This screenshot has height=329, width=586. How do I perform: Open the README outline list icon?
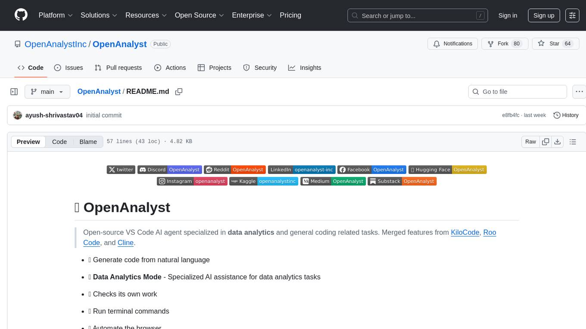tap(573, 142)
